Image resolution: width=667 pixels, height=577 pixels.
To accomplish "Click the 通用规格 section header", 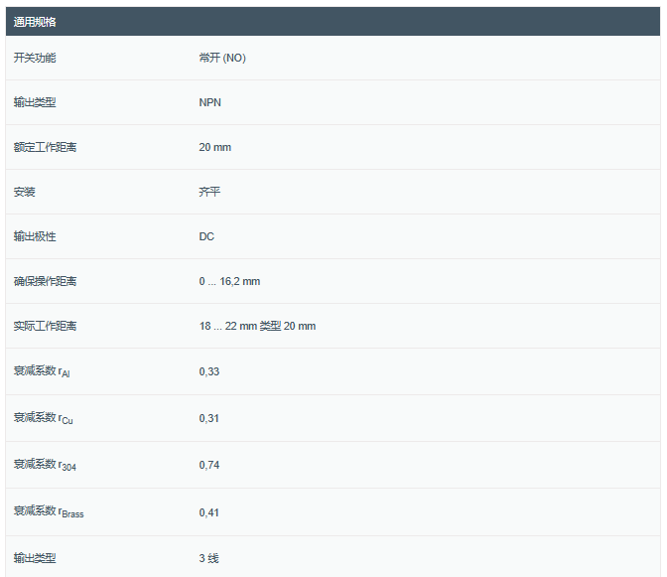I will pyautogui.click(x=35, y=21).
